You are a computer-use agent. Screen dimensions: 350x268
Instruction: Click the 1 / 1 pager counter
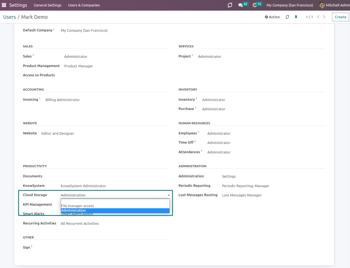[309, 17]
